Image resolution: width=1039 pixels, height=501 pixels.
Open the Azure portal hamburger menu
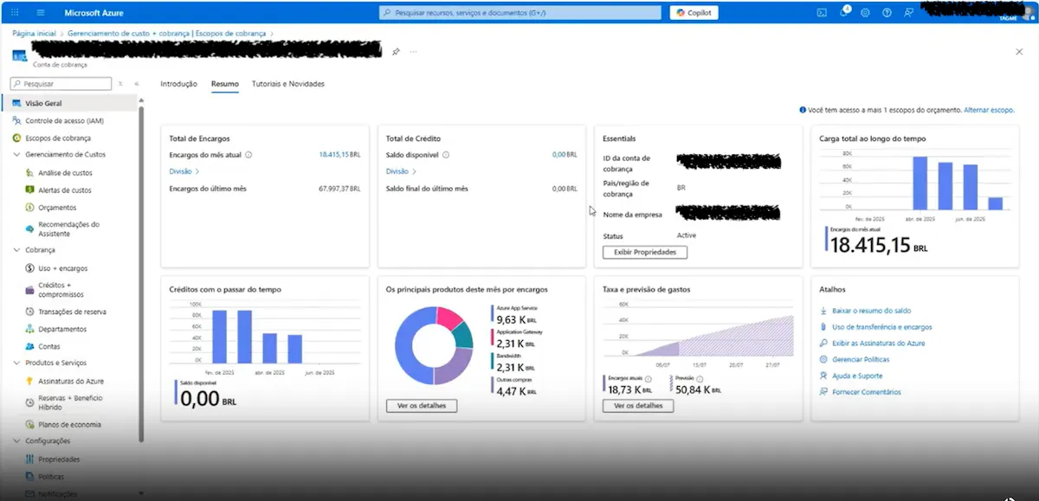41,13
